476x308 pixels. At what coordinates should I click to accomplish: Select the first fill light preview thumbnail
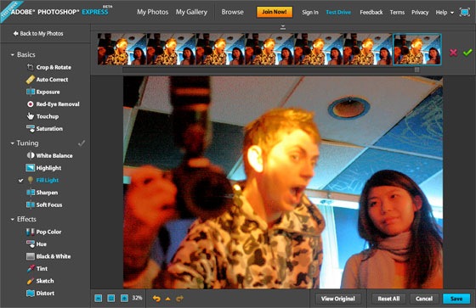coord(122,49)
